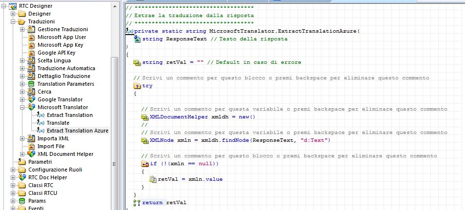Click the Designer folder icon

click(22, 14)
